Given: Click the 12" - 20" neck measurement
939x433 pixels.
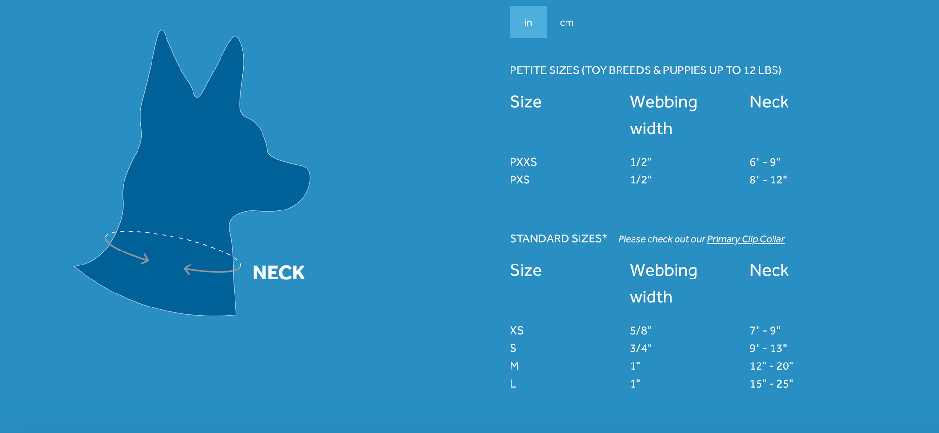Looking at the screenshot, I should click(x=771, y=366).
